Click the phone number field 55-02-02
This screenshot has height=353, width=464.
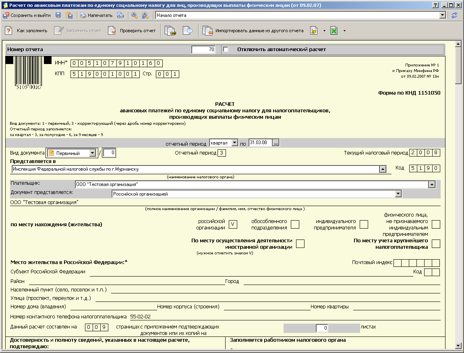285,317
